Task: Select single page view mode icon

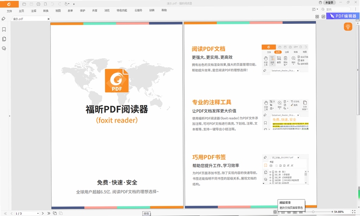Action: coord(283,212)
